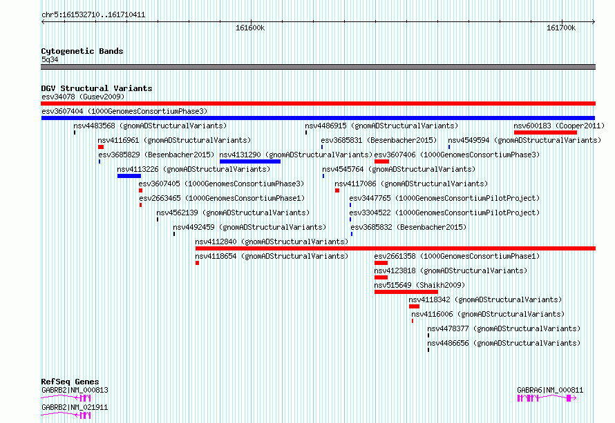615x423 pixels.
Task: Open the nsv4116006 variant label
Action: [488, 314]
